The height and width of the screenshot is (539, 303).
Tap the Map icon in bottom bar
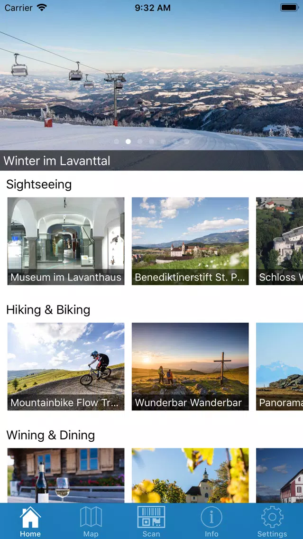coord(91,517)
